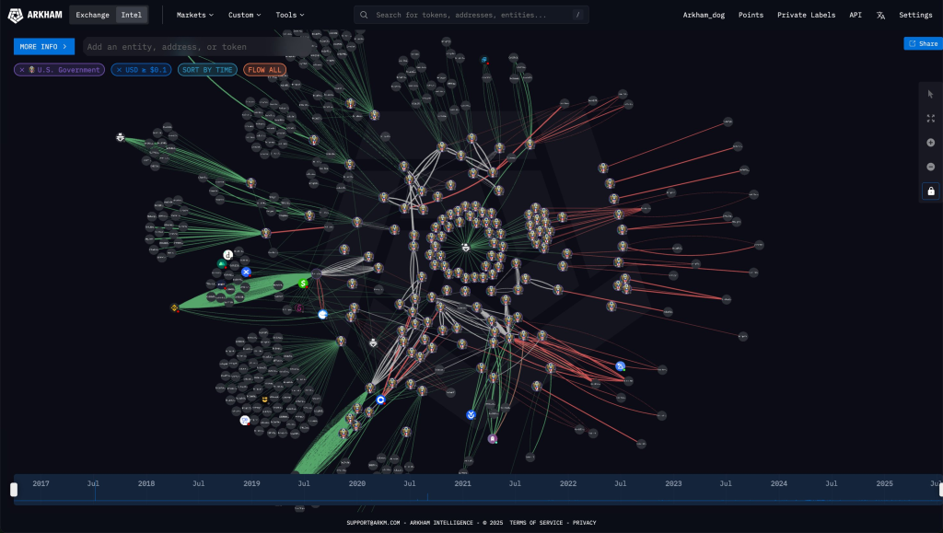Zoom in with the plus icon
This screenshot has height=533, width=943.
[x=930, y=143]
